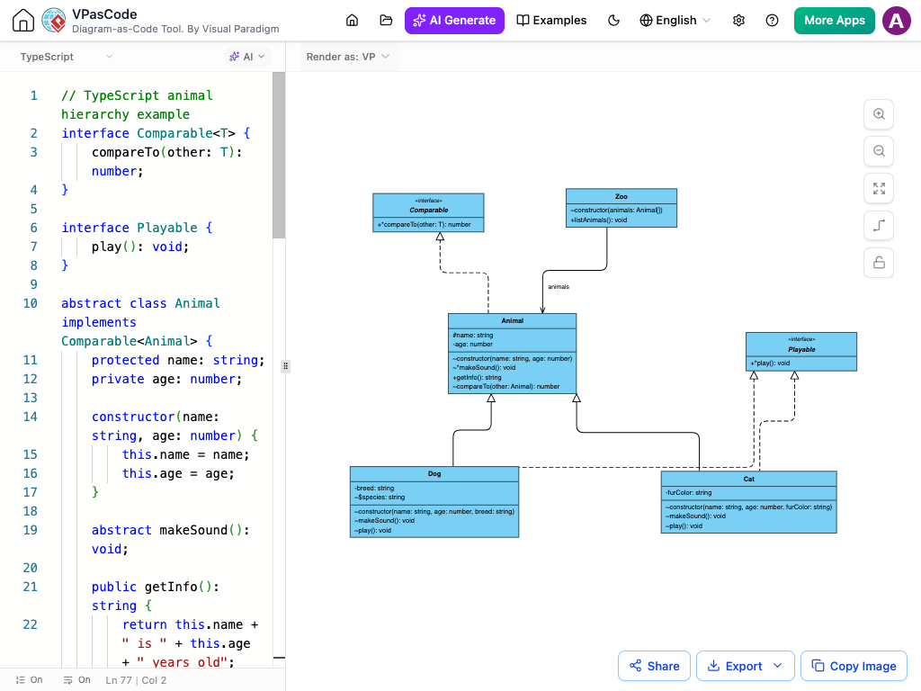Click line number 10 in the gutter

tap(30, 303)
